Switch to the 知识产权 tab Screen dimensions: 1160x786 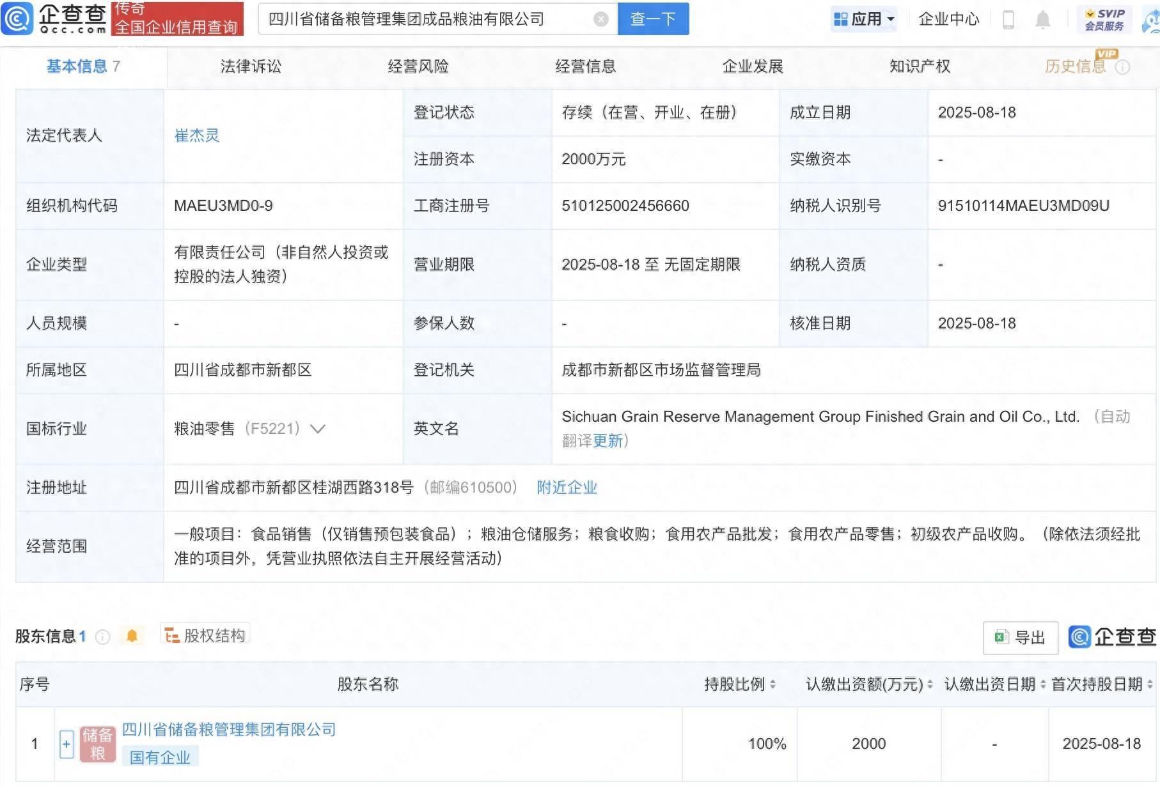918,66
